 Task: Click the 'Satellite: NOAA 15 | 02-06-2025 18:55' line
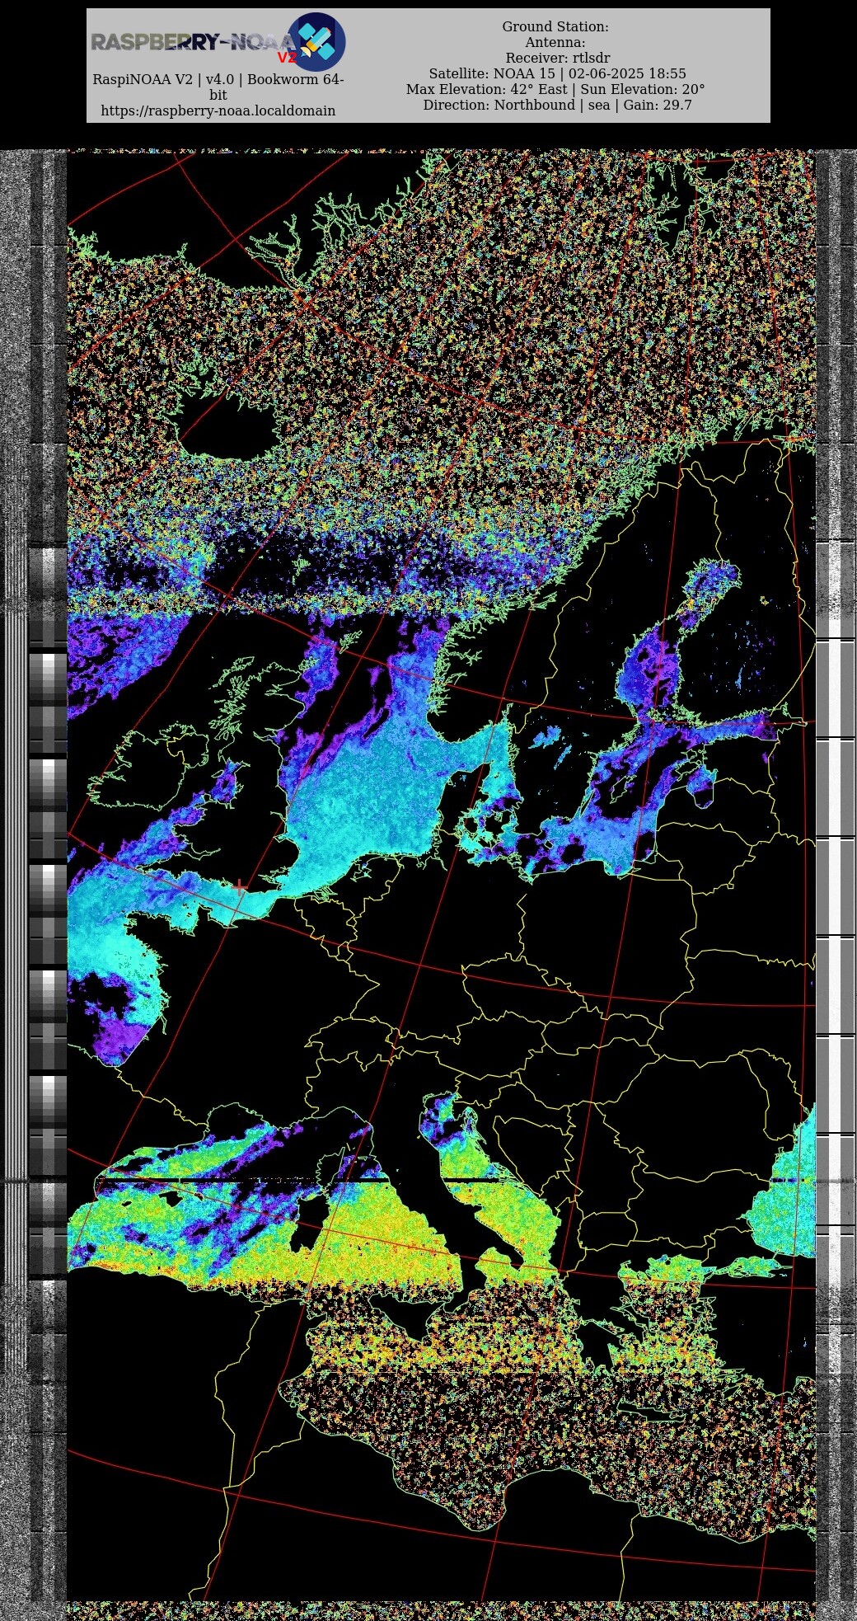[557, 74]
